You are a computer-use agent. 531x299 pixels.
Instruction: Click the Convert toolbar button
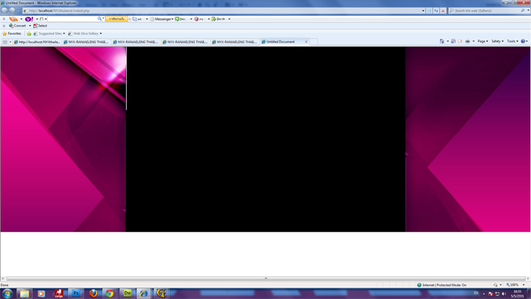[17, 26]
